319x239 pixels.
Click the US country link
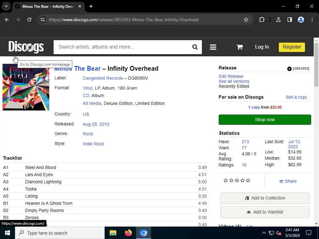[86, 114]
